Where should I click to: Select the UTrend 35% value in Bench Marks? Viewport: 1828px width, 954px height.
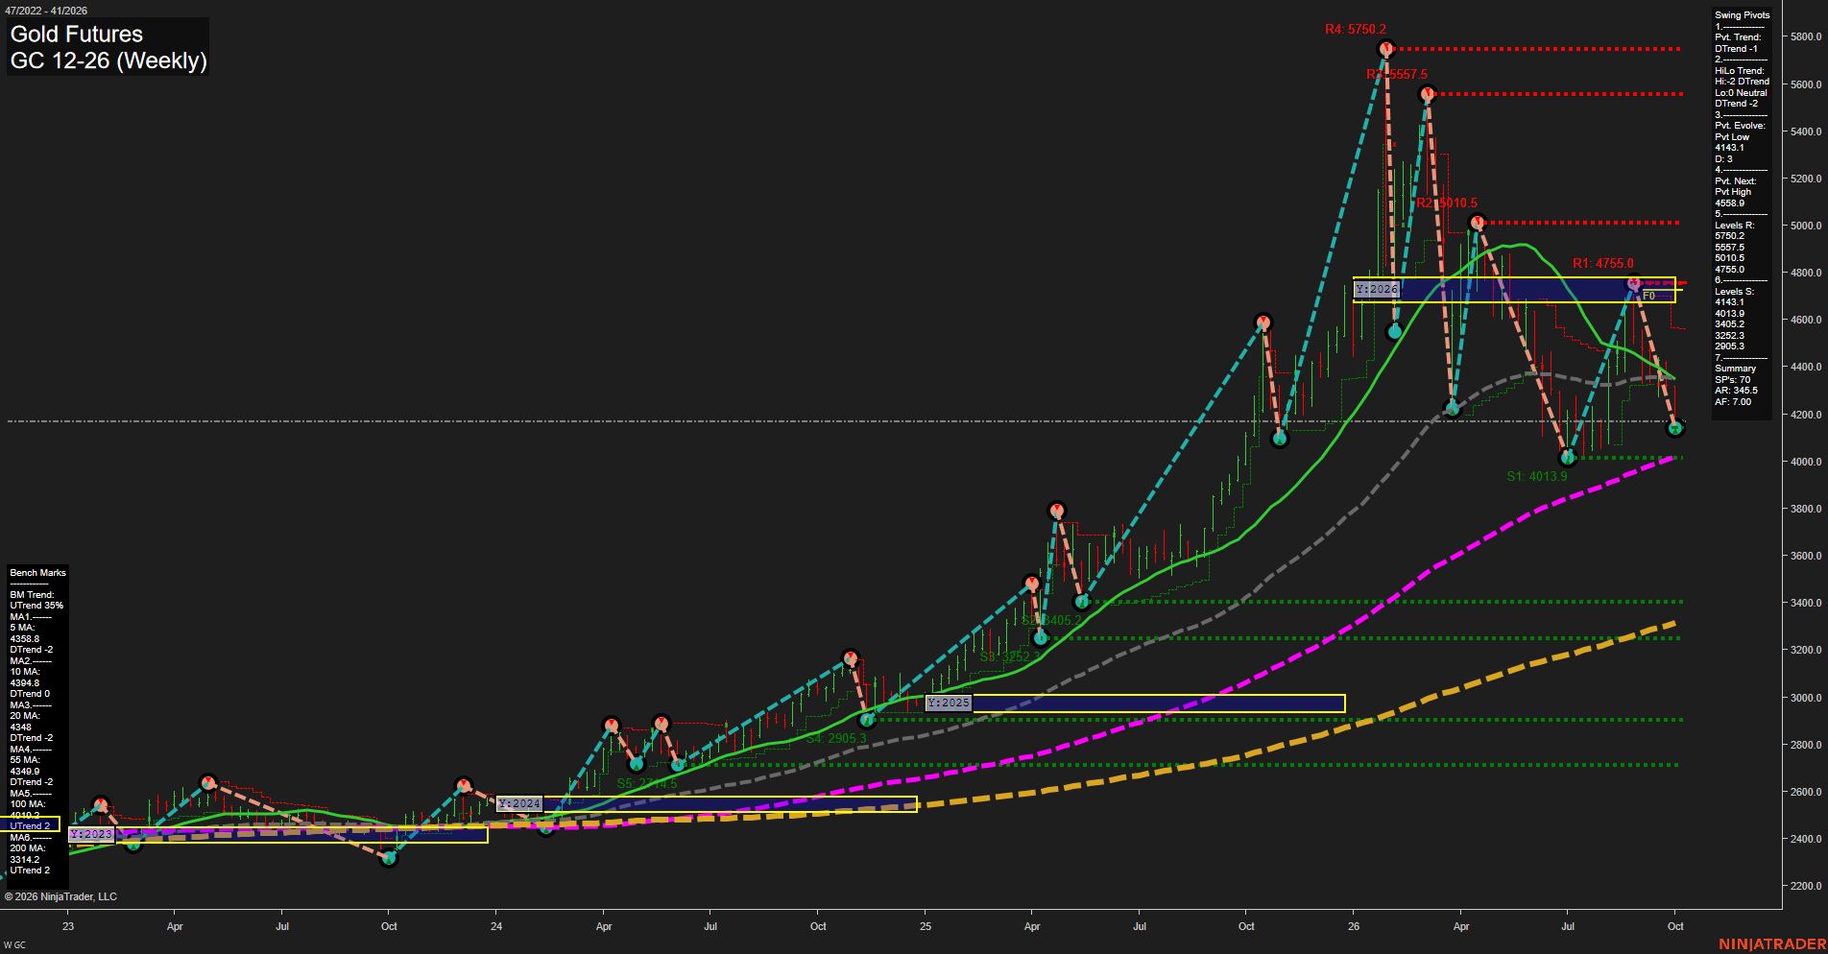pyautogui.click(x=36, y=606)
